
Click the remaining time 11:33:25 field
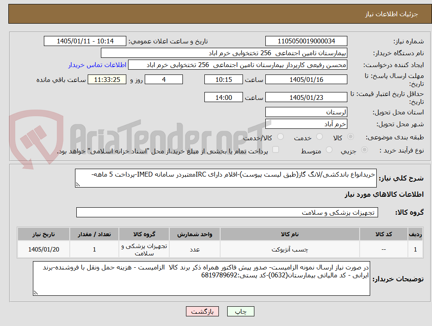tap(107, 80)
